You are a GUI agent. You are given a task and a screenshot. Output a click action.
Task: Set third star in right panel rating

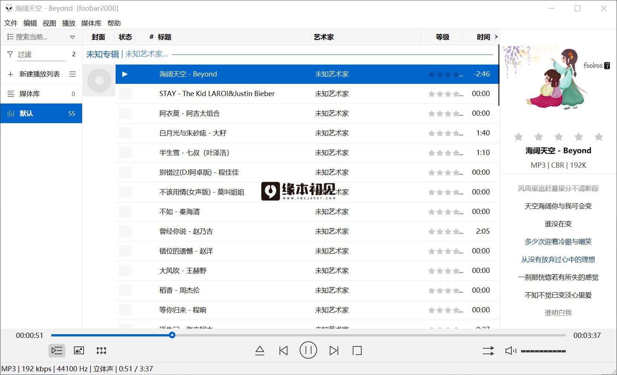(x=559, y=137)
